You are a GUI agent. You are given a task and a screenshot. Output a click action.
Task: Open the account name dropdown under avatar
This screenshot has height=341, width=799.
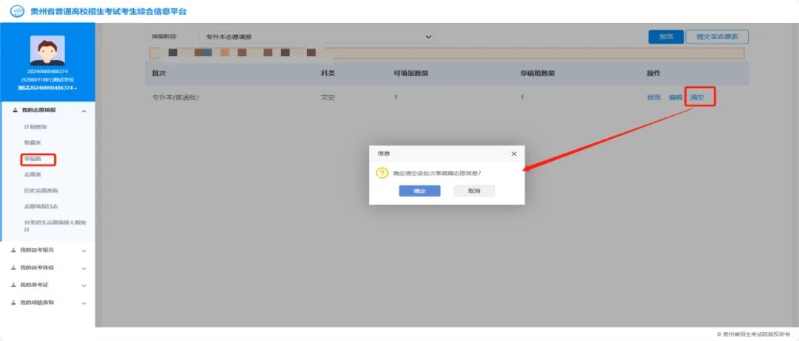[47, 88]
